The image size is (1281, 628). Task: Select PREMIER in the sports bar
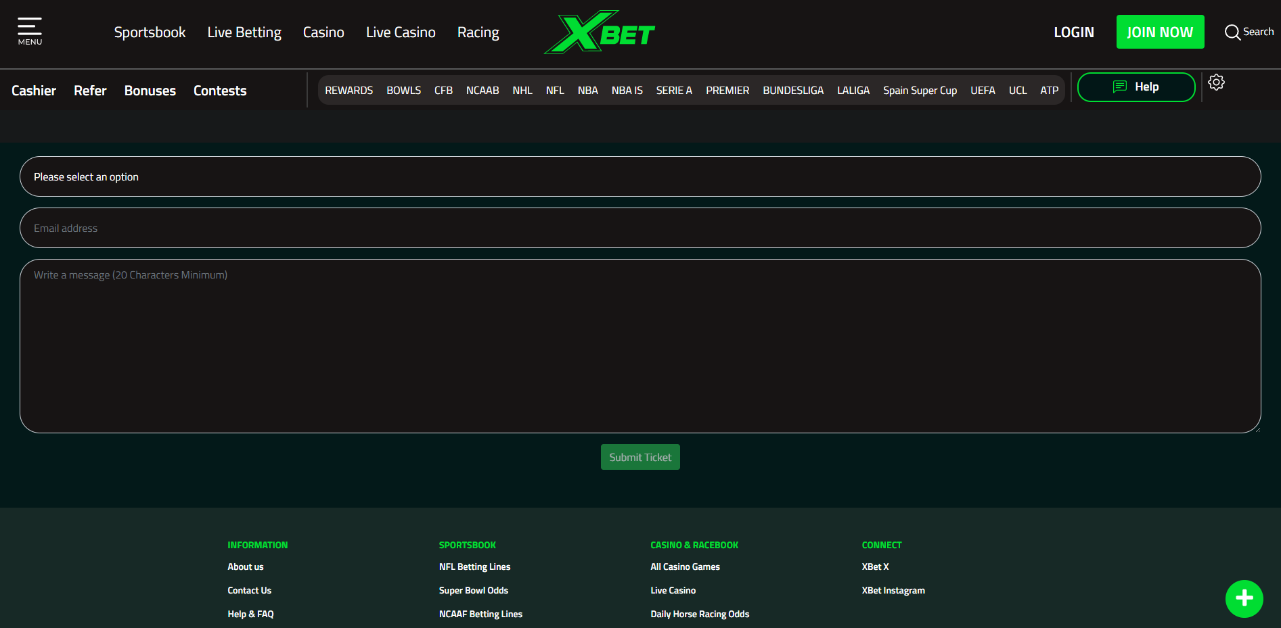tap(727, 90)
